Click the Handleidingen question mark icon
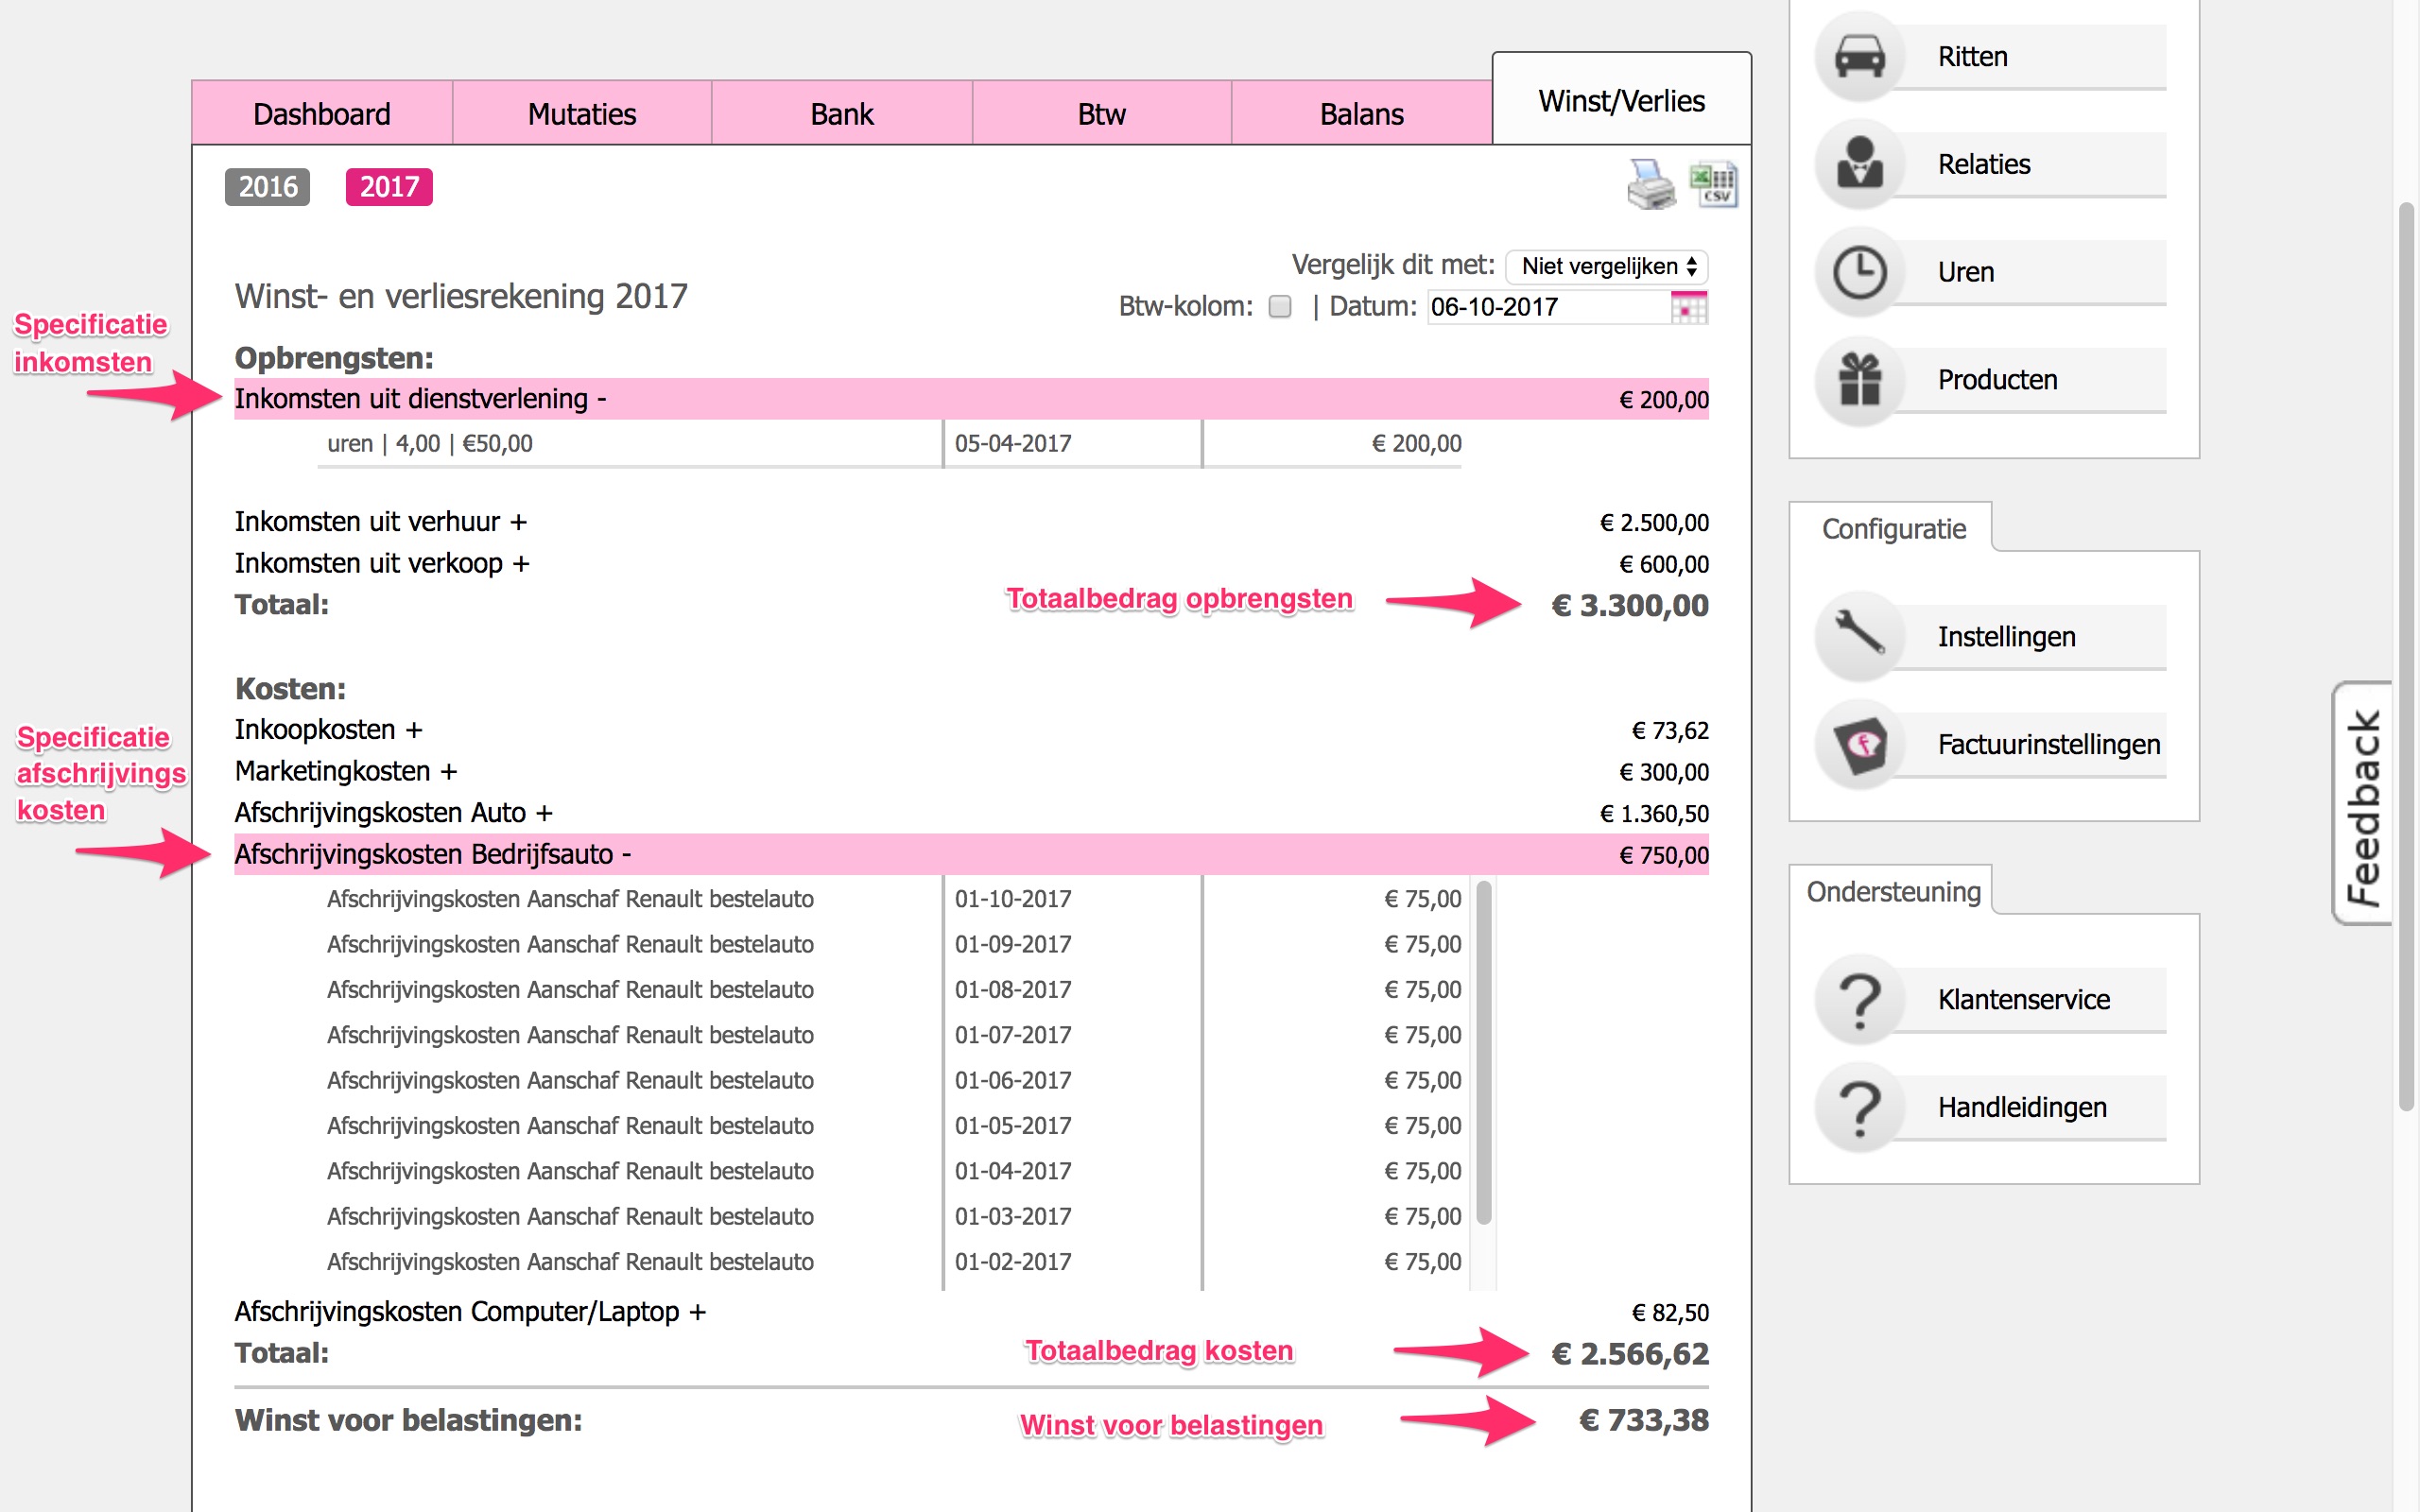 coord(1859,1108)
